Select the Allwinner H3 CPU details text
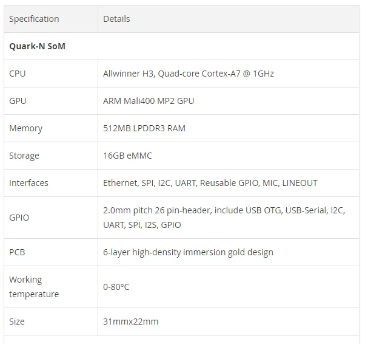Screen dimensions: 365x344 (189, 74)
